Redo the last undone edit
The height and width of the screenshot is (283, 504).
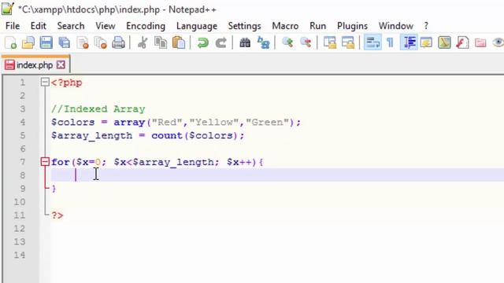(x=220, y=42)
